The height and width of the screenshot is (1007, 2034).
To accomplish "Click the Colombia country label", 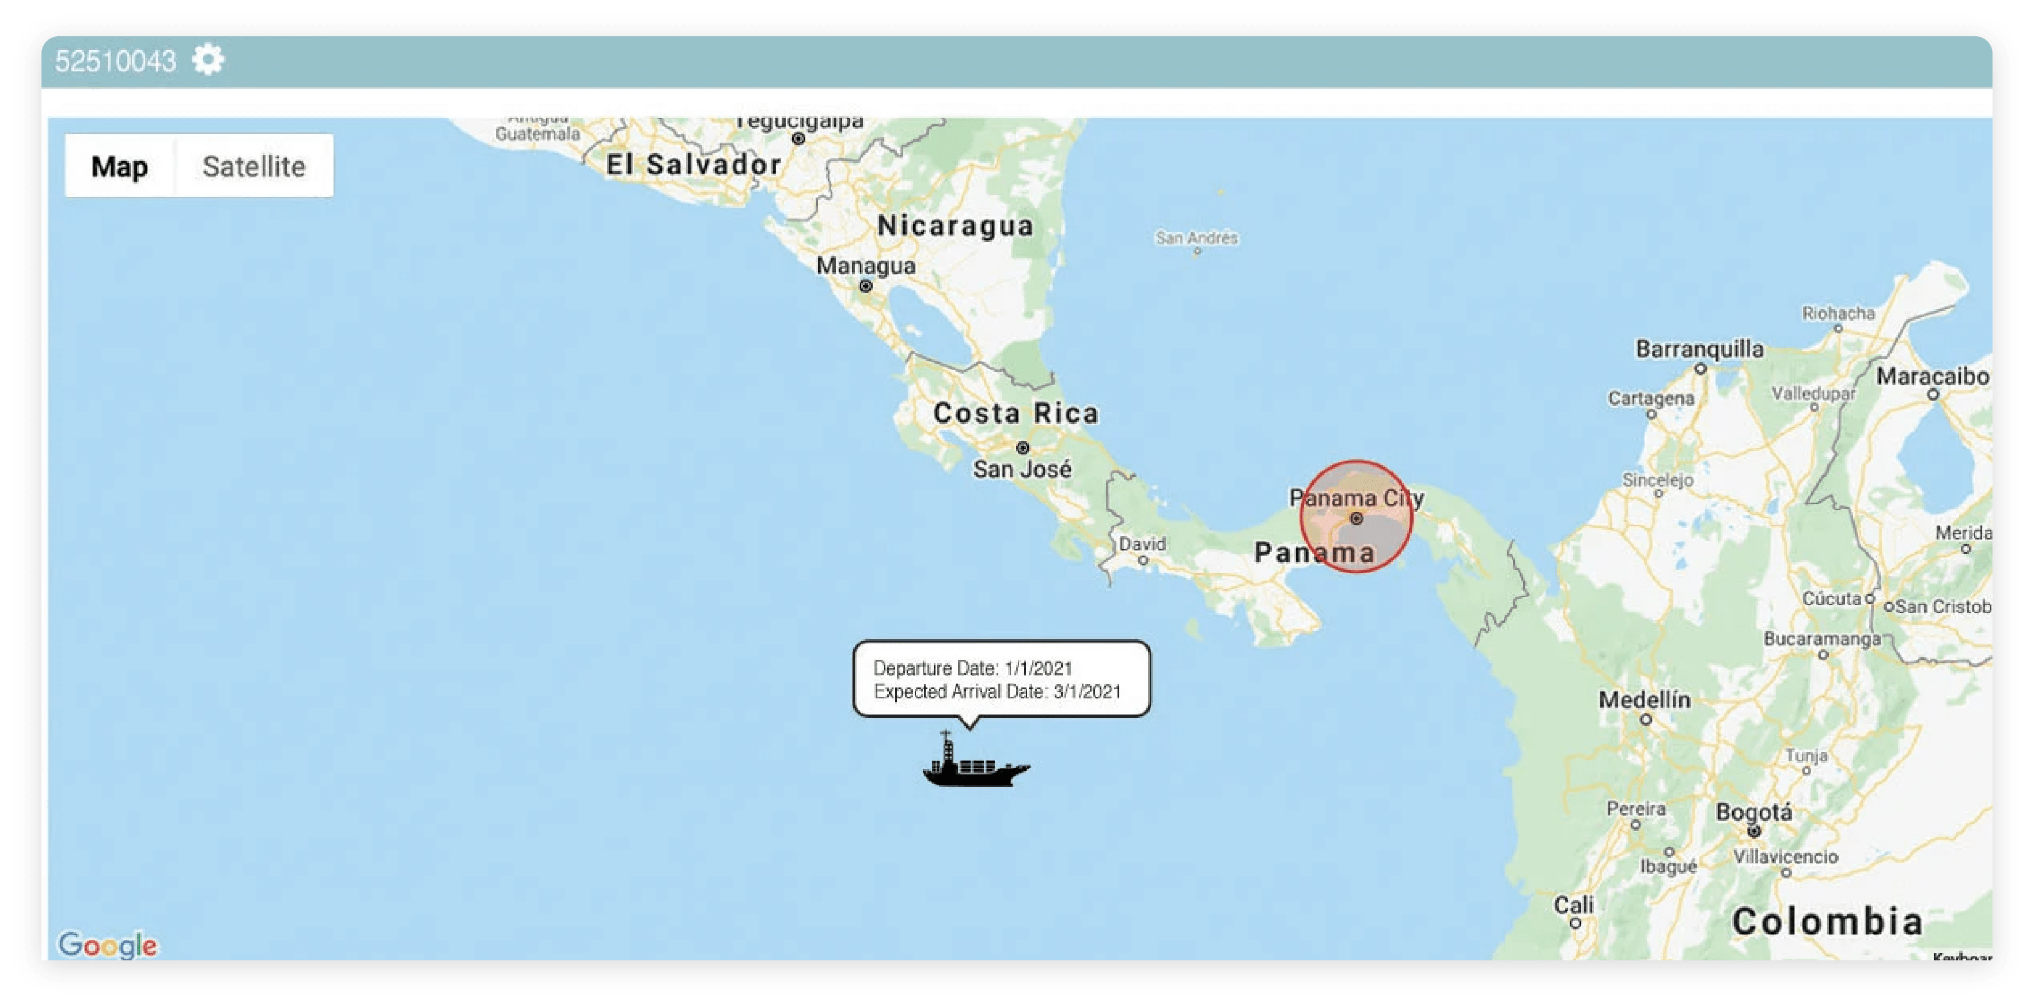I will click(x=1827, y=921).
